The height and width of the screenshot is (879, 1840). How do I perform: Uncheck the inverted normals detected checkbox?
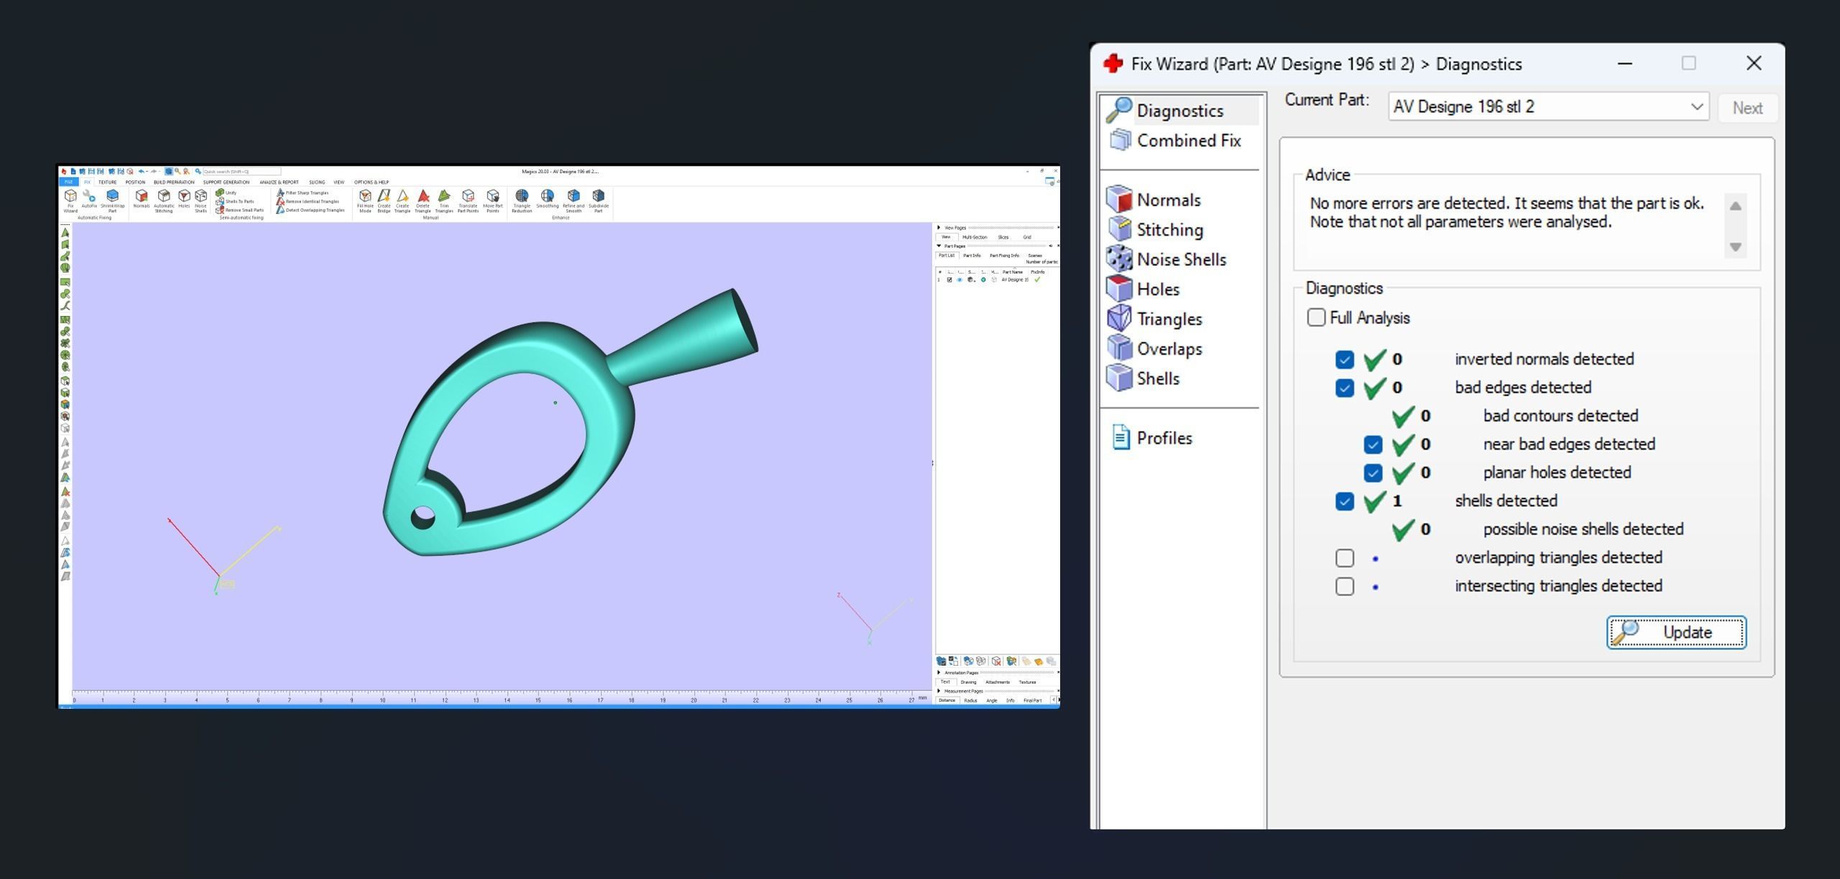[1344, 359]
